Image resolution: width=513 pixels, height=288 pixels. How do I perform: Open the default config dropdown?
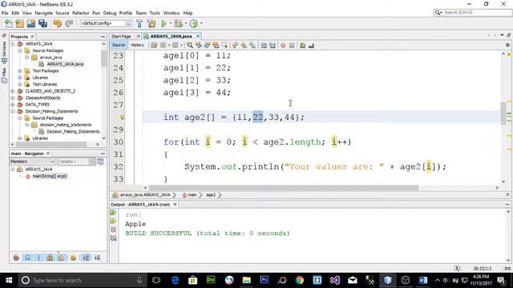tap(106, 23)
